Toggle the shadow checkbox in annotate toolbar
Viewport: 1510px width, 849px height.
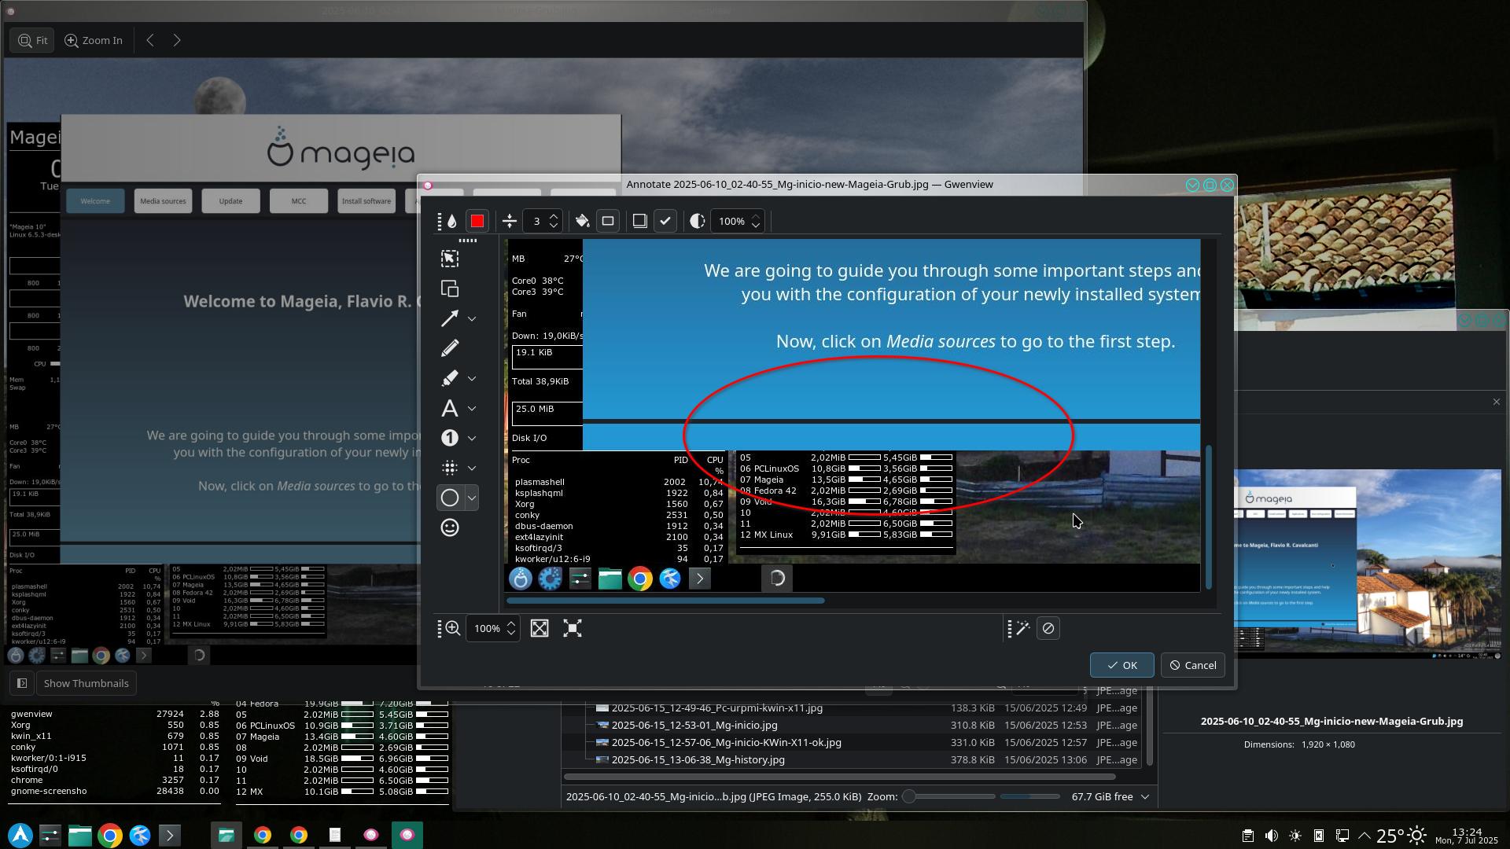665,221
